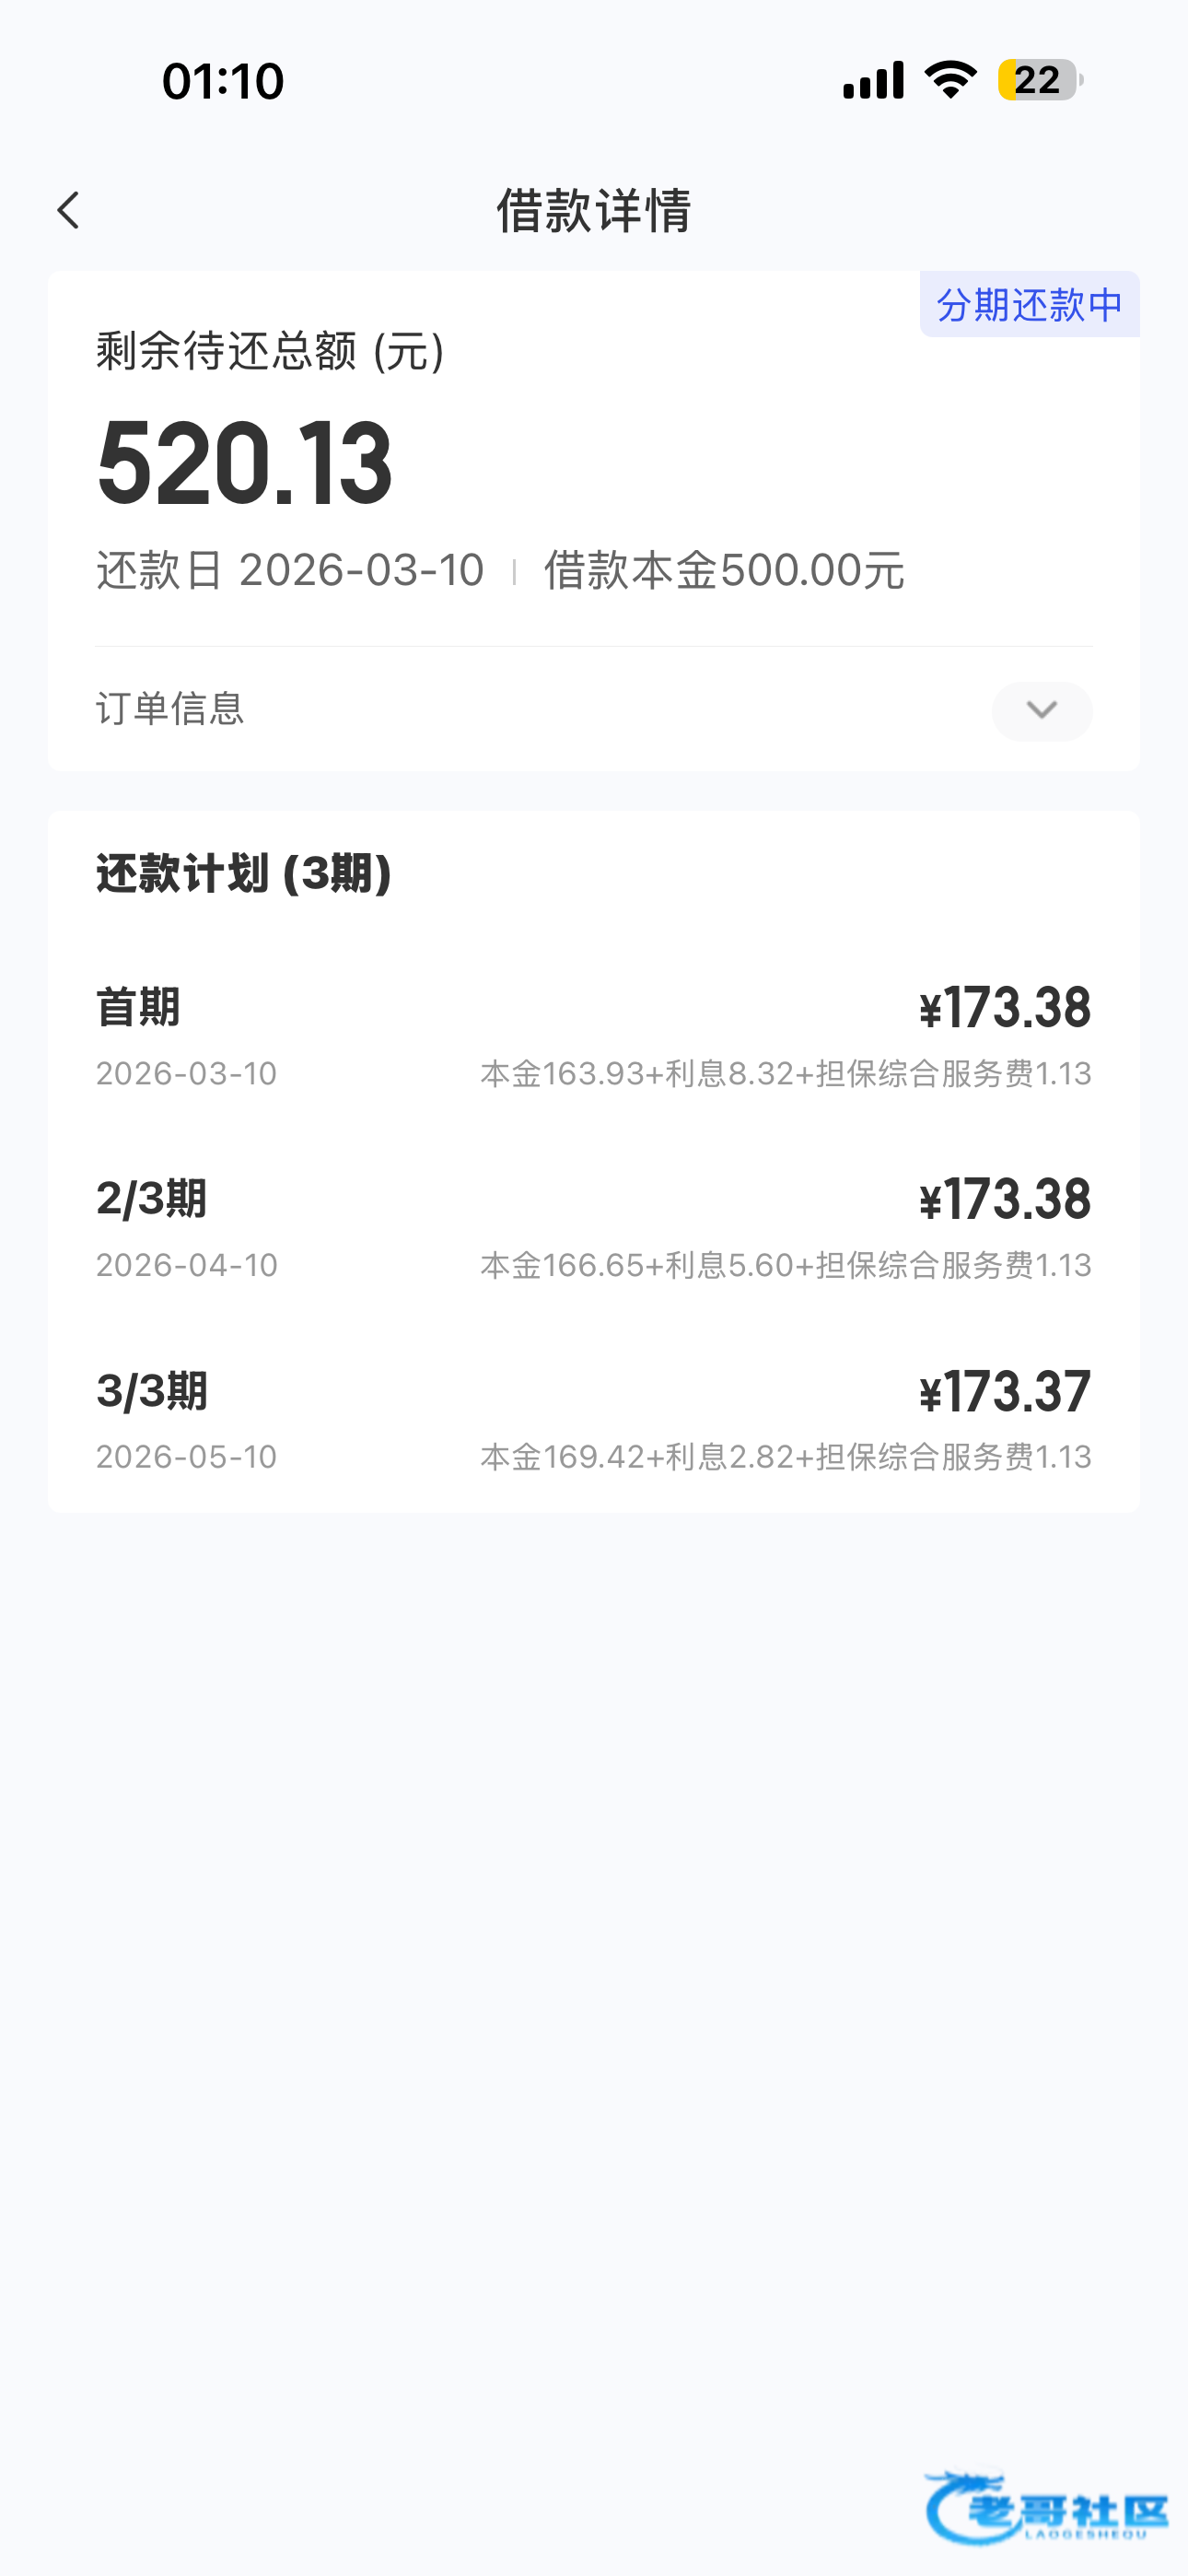This screenshot has width=1188, height=2576.
Task: Tap the 借款本金500.00元 text
Action: click(x=724, y=570)
